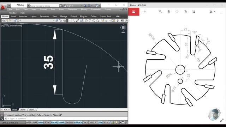Screen dimensions: 226x127
Task: Click the Sign In button in AutoCAD
Action: coord(69,6)
